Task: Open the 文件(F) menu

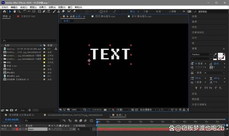Action: point(5,7)
